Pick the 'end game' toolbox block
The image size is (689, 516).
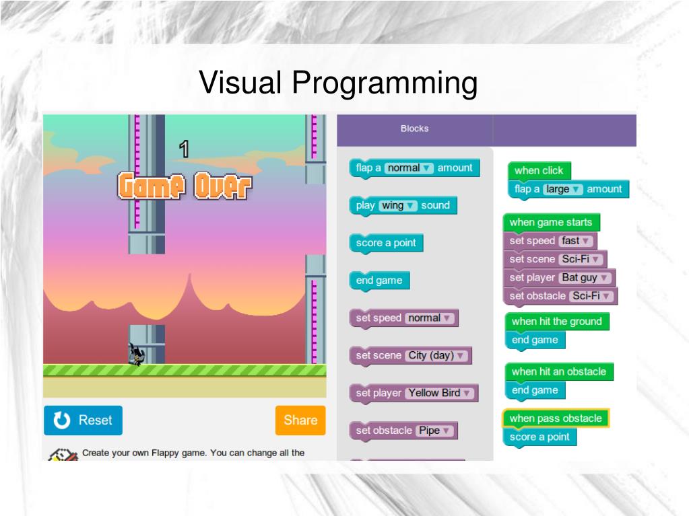[380, 281]
